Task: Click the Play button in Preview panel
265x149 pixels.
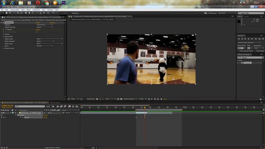Action: (245, 39)
